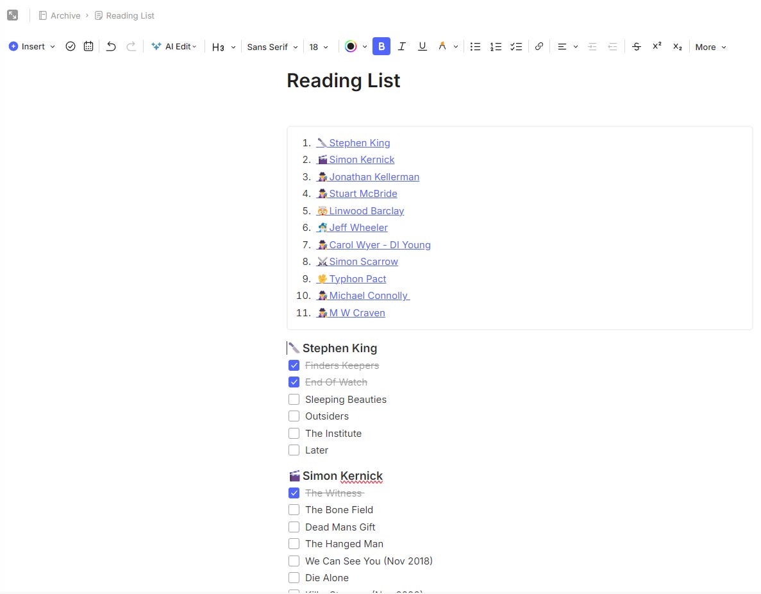Insert a numbered list
Image resolution: width=761 pixels, height=594 pixels.
(x=496, y=47)
